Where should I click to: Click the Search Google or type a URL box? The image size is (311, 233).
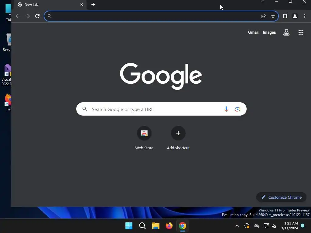pyautogui.click(x=161, y=109)
